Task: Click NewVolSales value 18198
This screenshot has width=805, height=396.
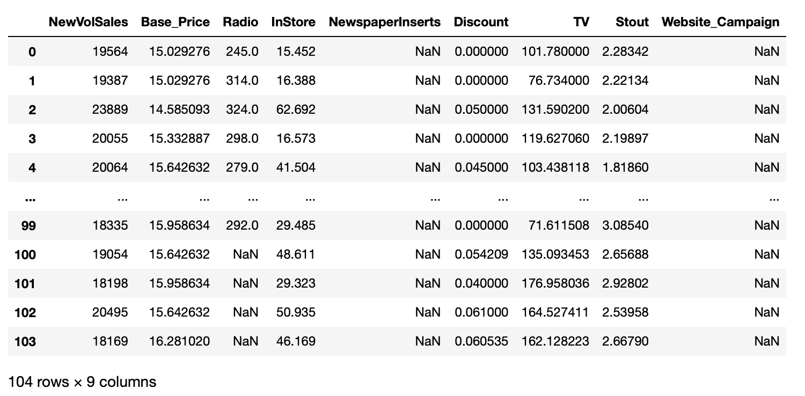Action: pyautogui.click(x=111, y=283)
